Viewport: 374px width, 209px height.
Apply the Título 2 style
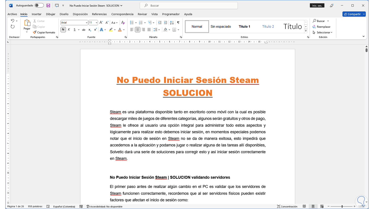click(x=268, y=27)
